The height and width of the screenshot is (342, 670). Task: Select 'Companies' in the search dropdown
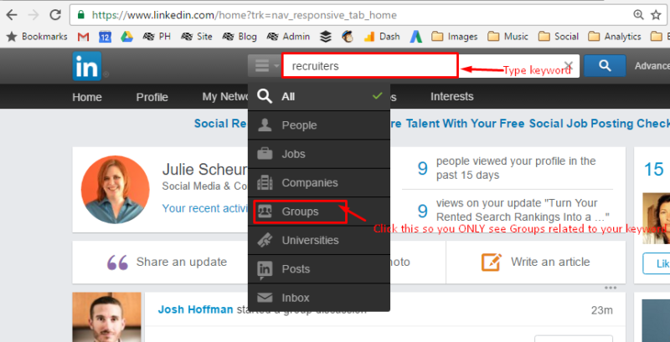point(319,183)
